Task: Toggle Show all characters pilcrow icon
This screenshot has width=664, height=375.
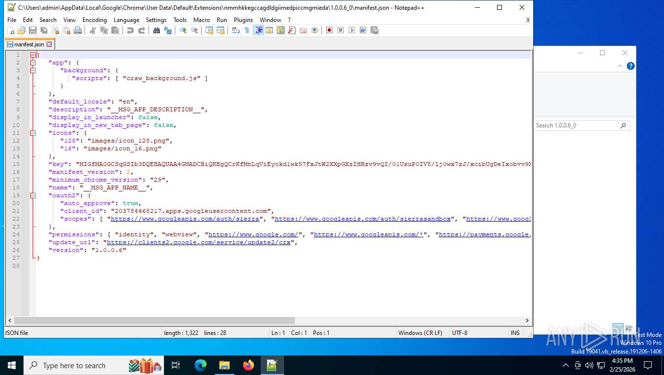Action: click(247, 30)
